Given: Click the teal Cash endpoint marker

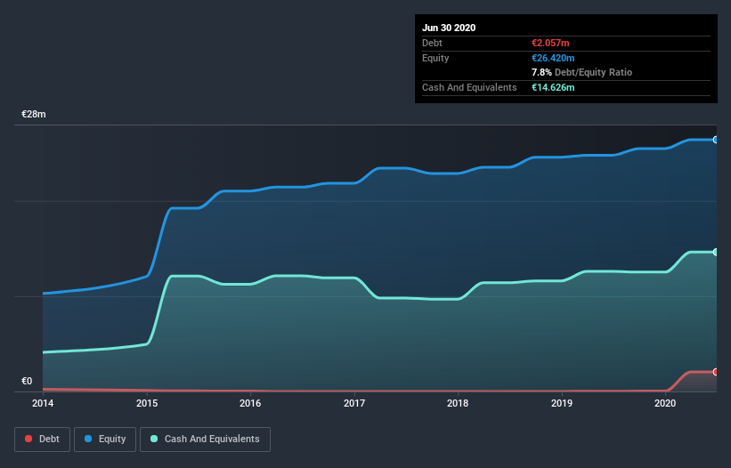Looking at the screenshot, I should coord(716,252).
